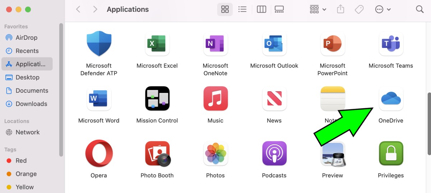Click the Tags section header
The image size is (431, 193).
(10, 149)
